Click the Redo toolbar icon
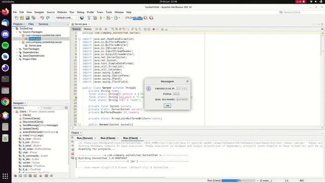The width and height of the screenshot is (325, 183). (x=48, y=18)
